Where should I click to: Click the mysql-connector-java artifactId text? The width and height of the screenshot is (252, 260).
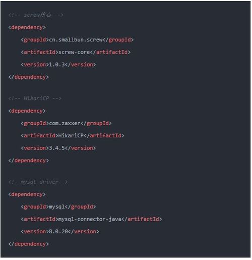click(x=90, y=219)
